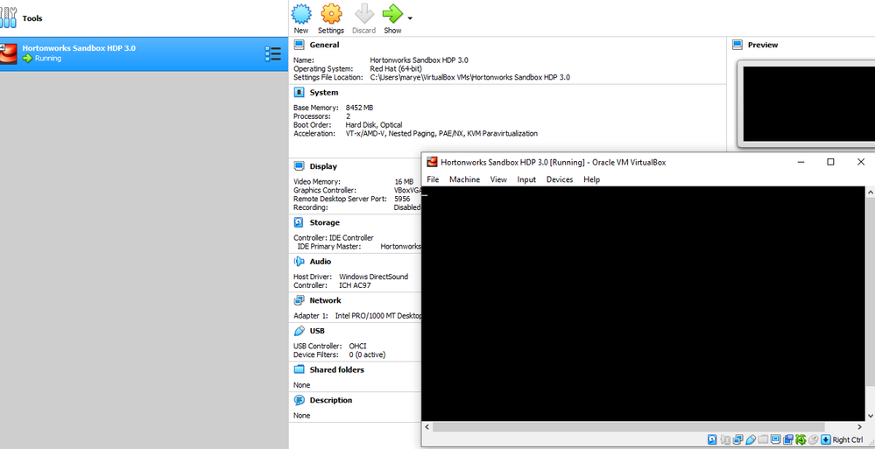Open the File menu in the VM window

pos(433,179)
